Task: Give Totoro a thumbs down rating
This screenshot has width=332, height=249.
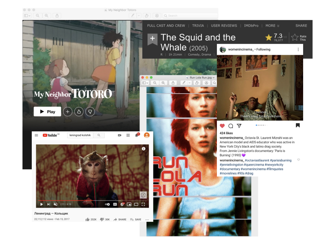Action: [x=90, y=112]
